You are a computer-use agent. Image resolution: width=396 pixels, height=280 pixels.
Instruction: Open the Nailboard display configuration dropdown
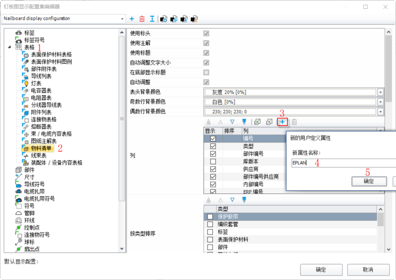122,19
